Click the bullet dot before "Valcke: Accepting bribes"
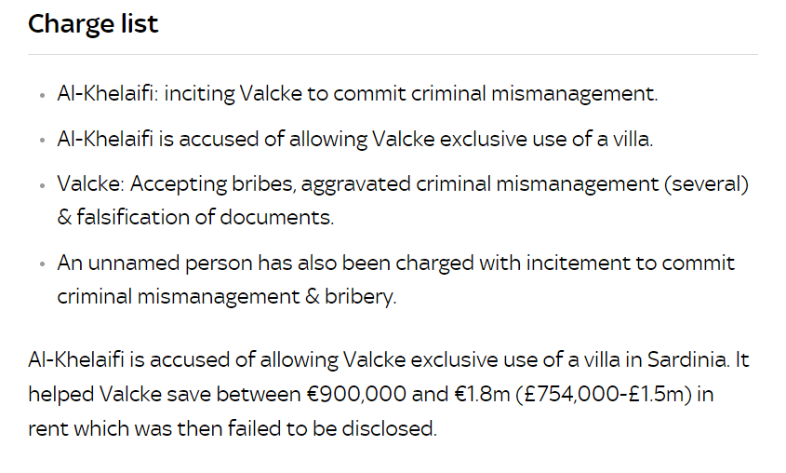The height and width of the screenshot is (473, 786). point(42,185)
